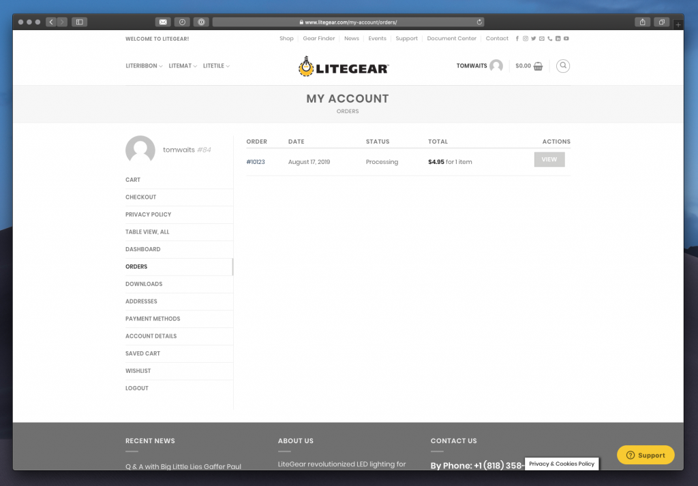Select CHECKOUT in account sidebar
Screen dimensions: 698x486
click(179, 197)
